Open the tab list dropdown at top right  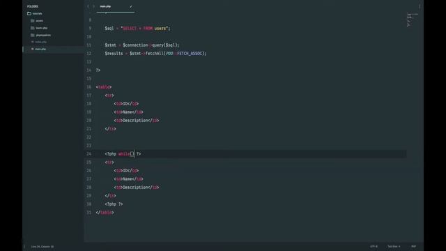(420, 6)
